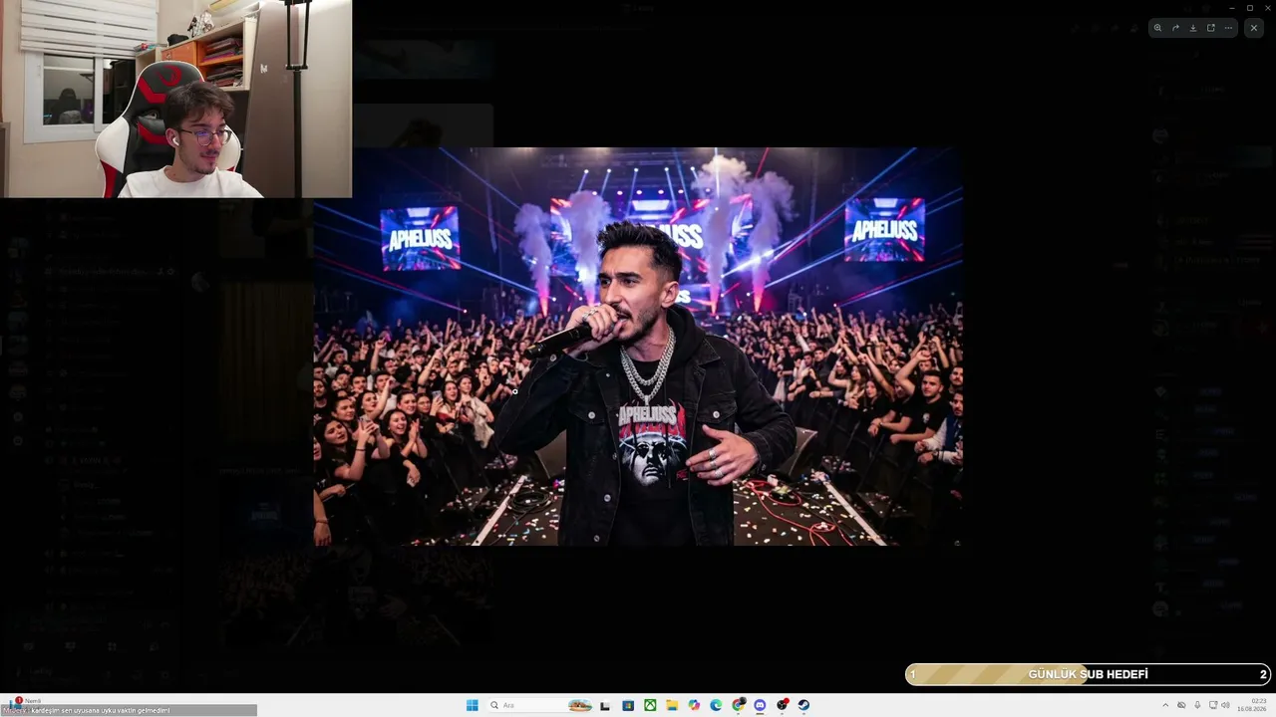This screenshot has width=1276, height=717.
Task: Forward the image using the arrow icon
Action: tap(1175, 28)
